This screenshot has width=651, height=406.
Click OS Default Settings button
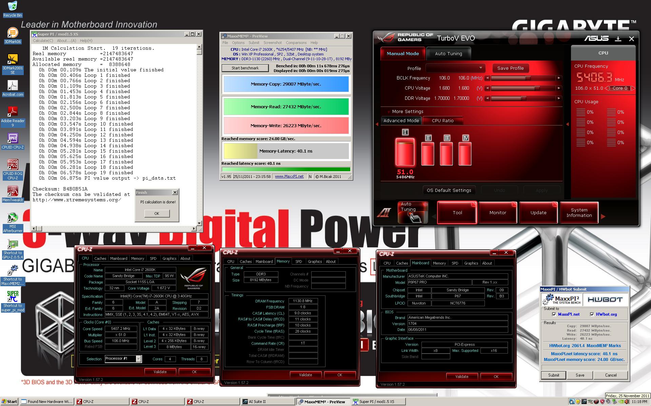(449, 190)
